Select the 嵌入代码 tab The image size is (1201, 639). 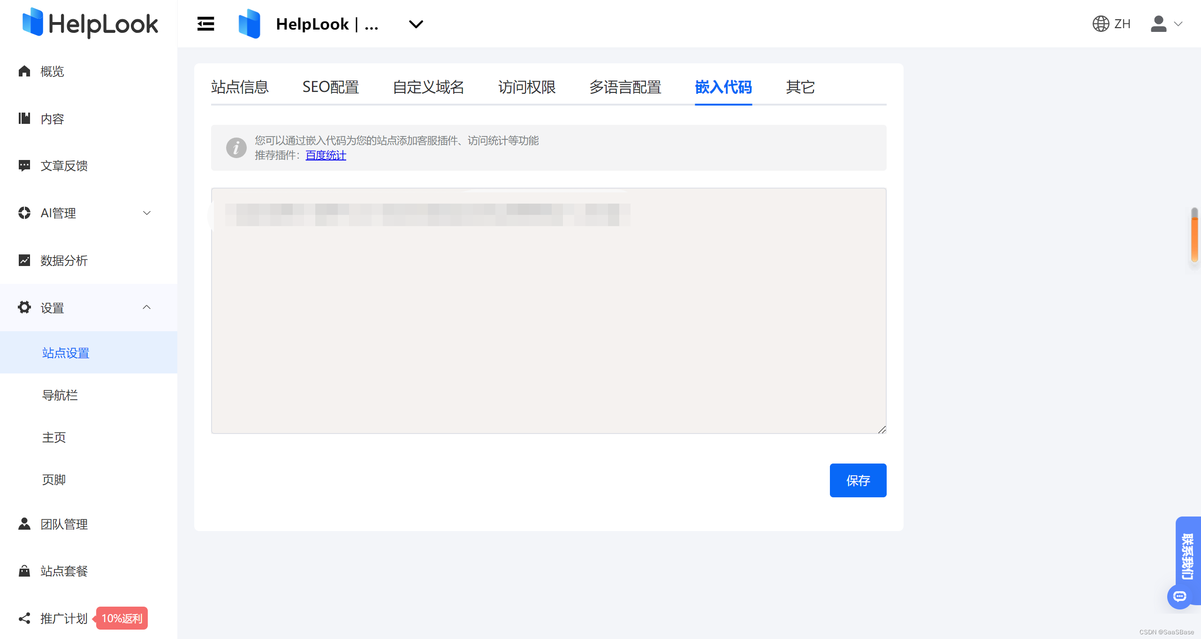(723, 87)
